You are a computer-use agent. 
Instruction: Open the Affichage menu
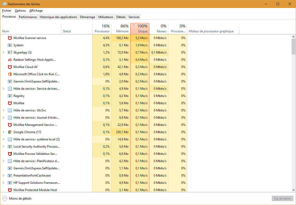(36, 11)
